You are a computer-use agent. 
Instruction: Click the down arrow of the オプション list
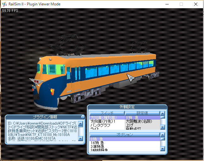[163, 149]
